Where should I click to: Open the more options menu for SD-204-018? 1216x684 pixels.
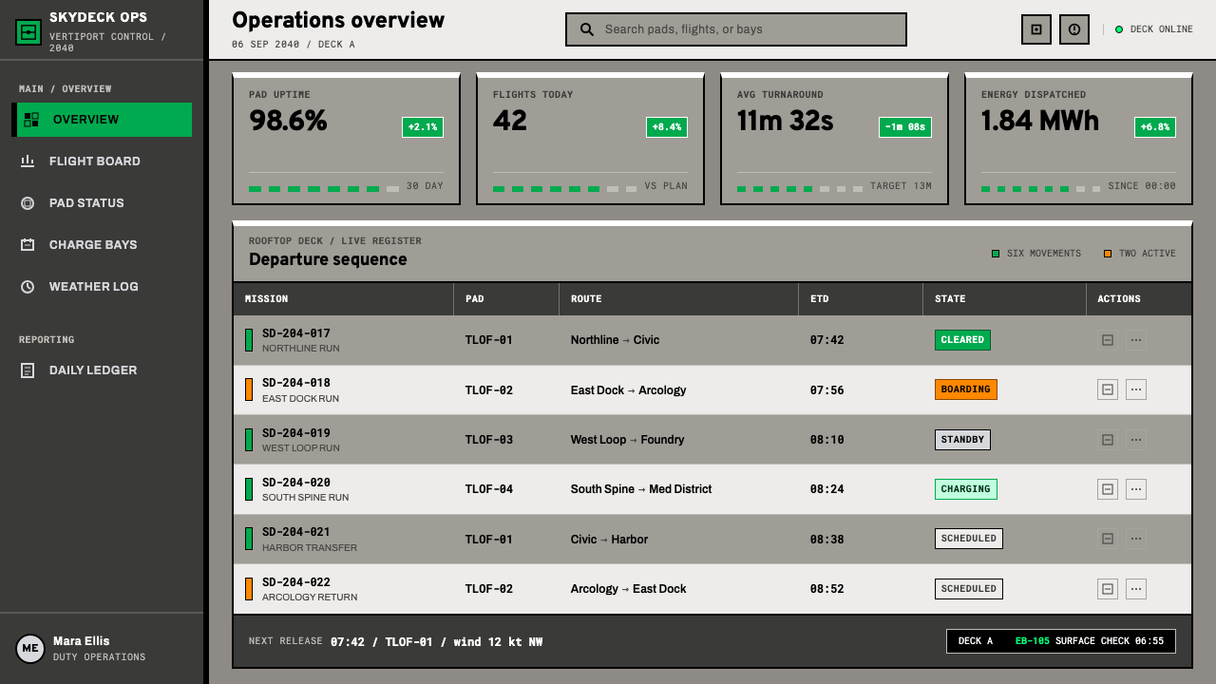(x=1136, y=389)
